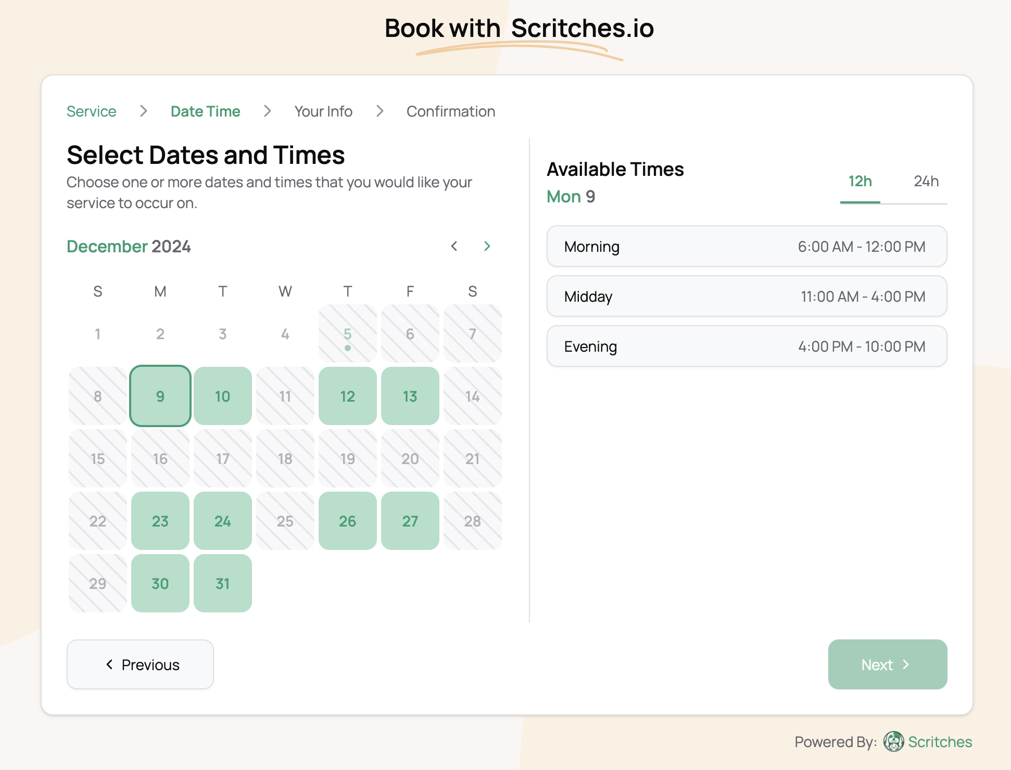
Task: Select the Evening time slot
Action: pos(747,346)
